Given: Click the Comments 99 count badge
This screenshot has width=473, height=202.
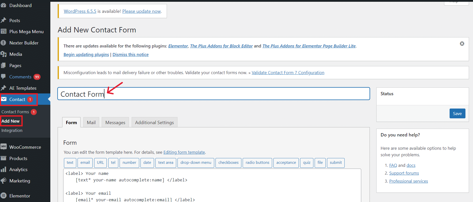Looking at the screenshot, I should click(x=37, y=77).
